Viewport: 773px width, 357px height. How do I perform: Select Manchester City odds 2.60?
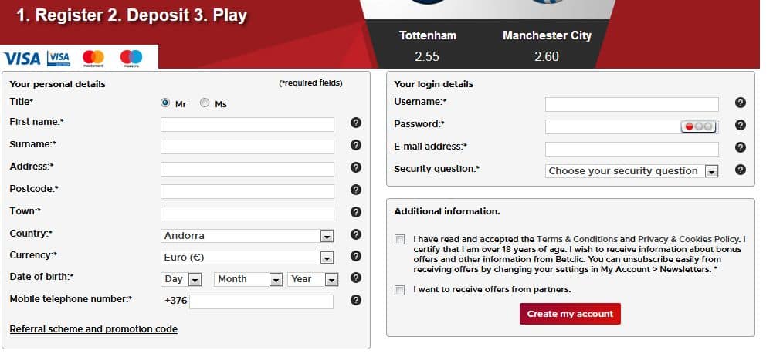coord(546,56)
